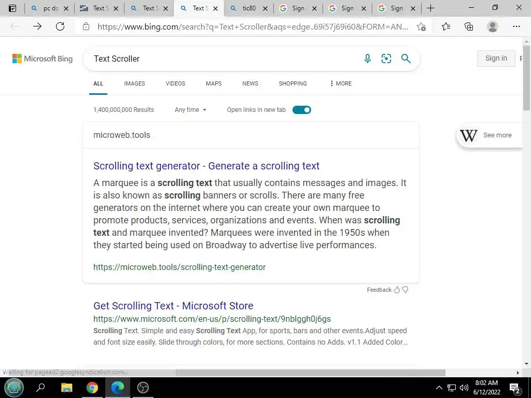
Task: View site info lock icon
Action: (x=86, y=26)
